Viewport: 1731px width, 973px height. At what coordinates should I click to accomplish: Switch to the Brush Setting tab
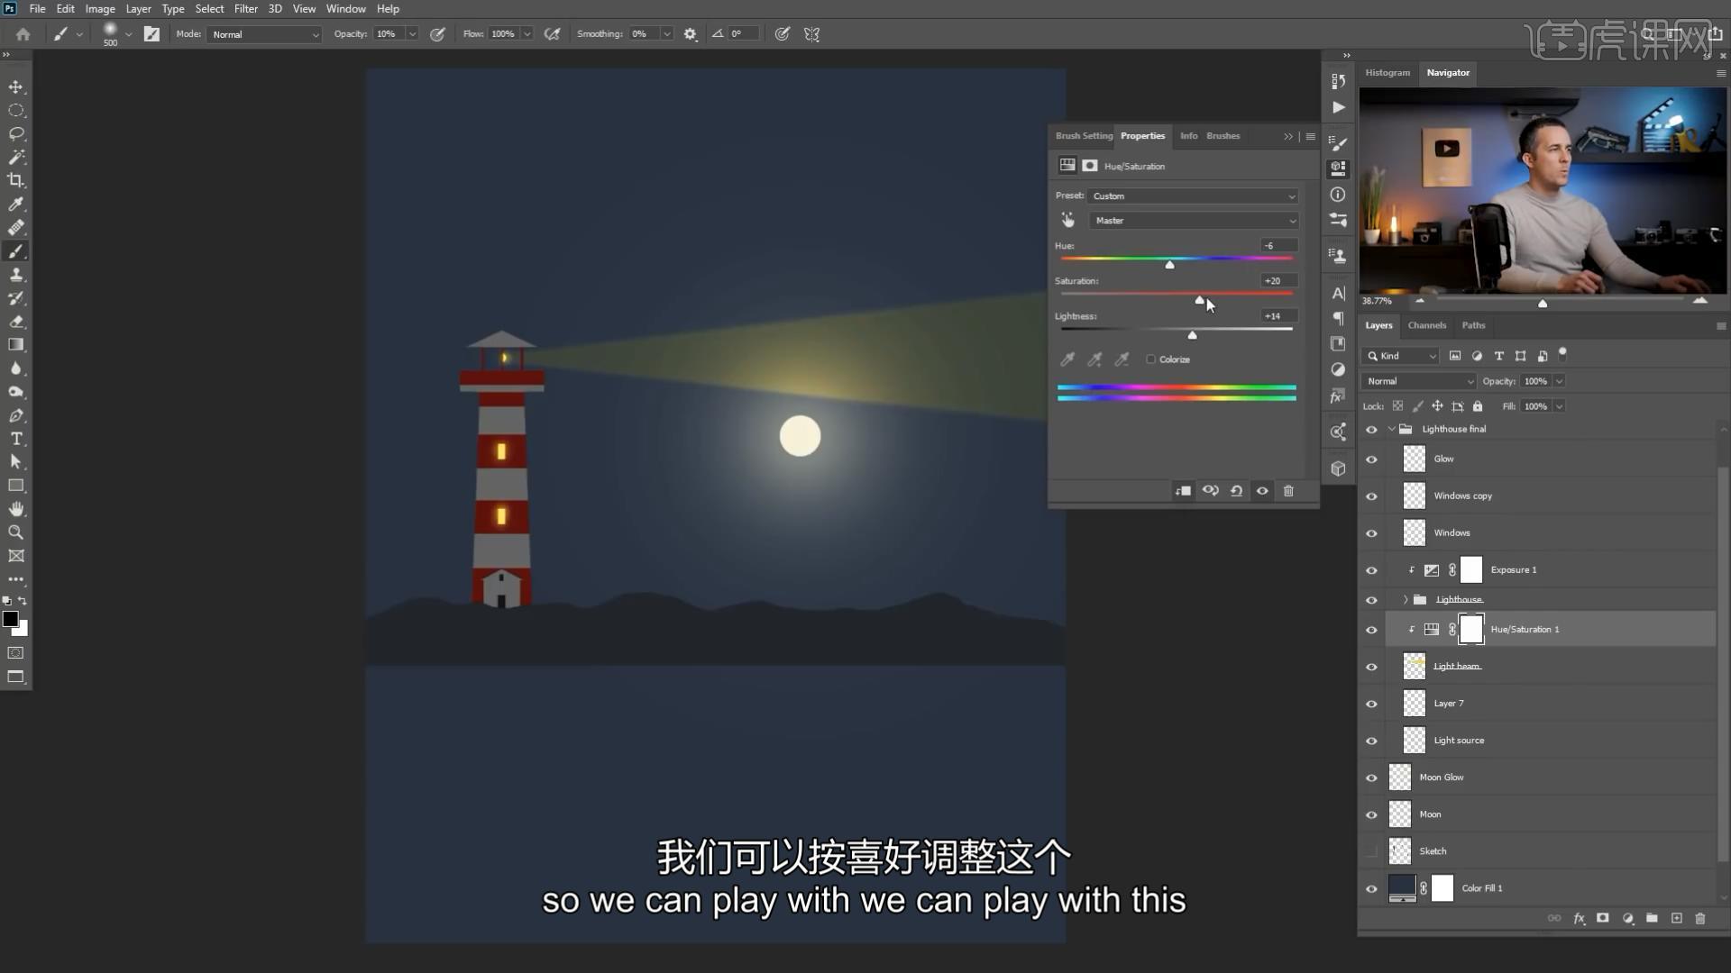coord(1084,136)
